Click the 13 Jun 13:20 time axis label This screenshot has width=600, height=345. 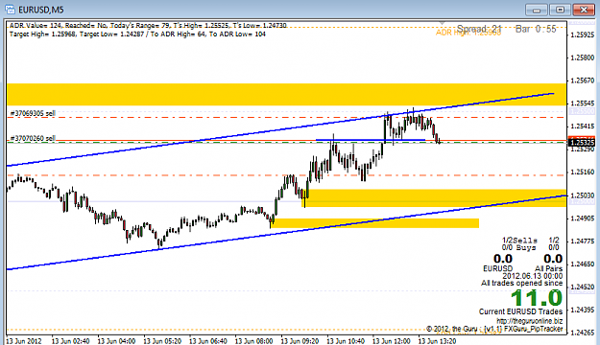point(437,341)
